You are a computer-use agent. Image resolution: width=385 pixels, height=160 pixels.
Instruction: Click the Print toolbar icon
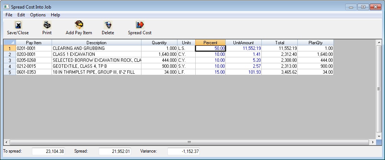[47, 25]
